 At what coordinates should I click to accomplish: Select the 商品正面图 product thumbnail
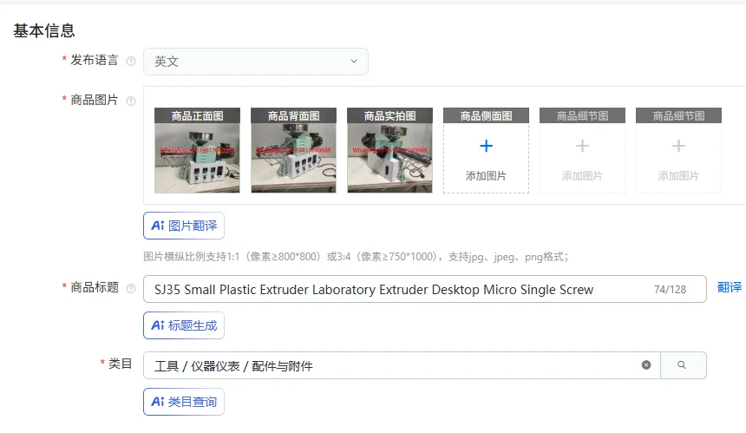click(x=197, y=150)
